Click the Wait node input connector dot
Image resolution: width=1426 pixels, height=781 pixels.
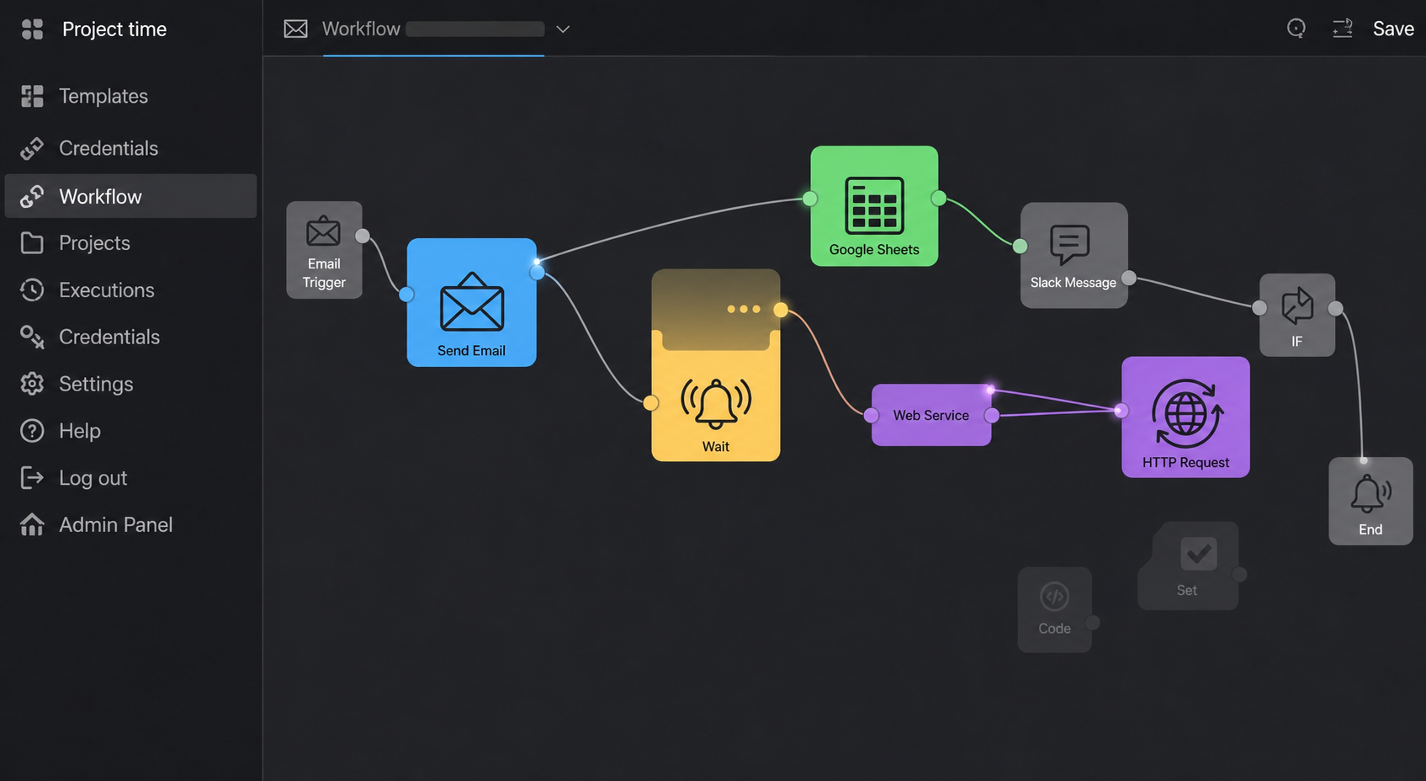pos(650,403)
